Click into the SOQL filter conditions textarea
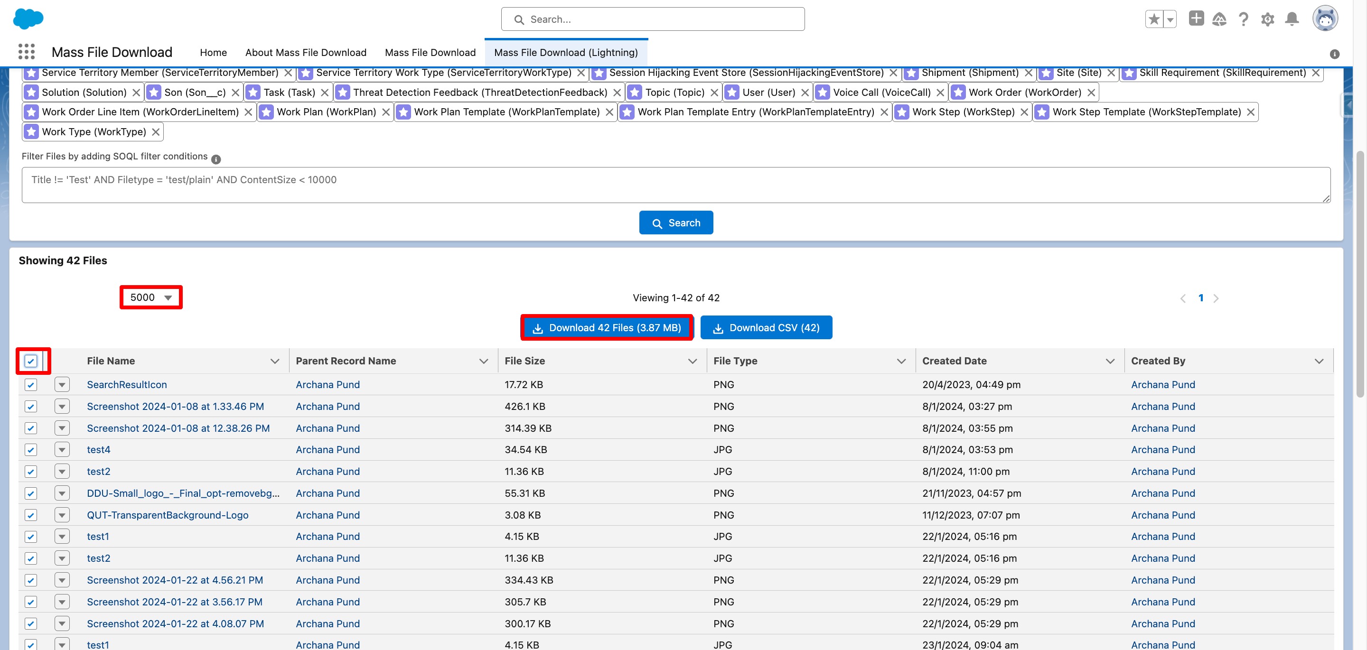 tap(675, 185)
